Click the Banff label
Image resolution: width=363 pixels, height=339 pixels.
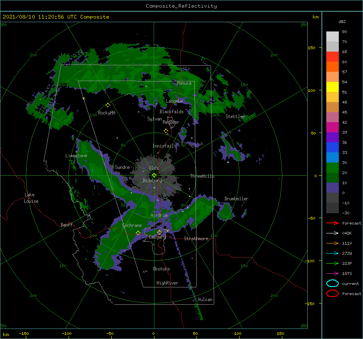click(67, 225)
